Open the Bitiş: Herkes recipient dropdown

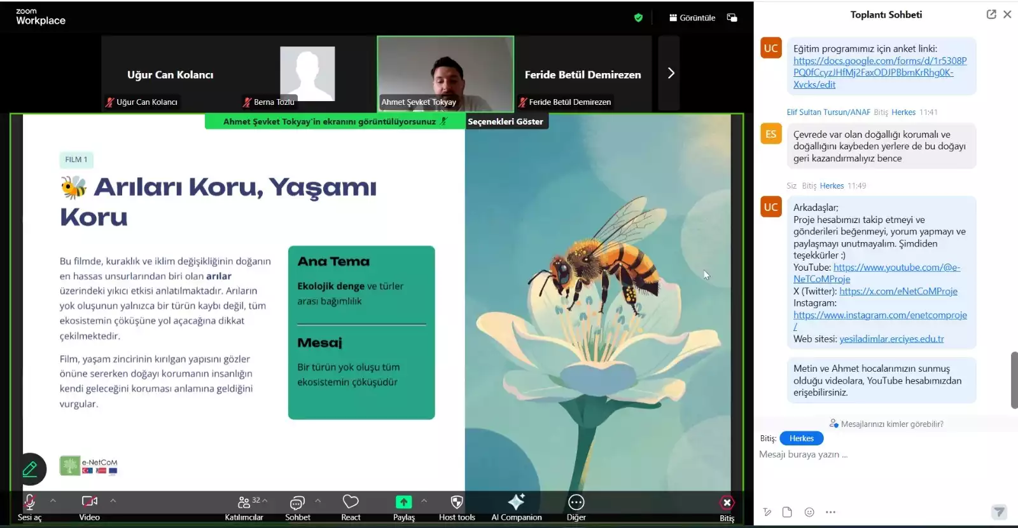pos(801,438)
